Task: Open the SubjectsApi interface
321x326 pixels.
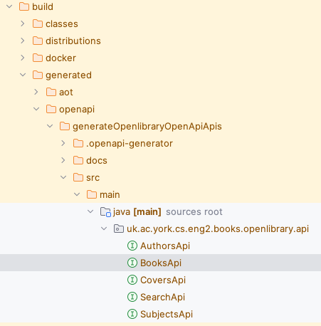Action: click(x=167, y=315)
